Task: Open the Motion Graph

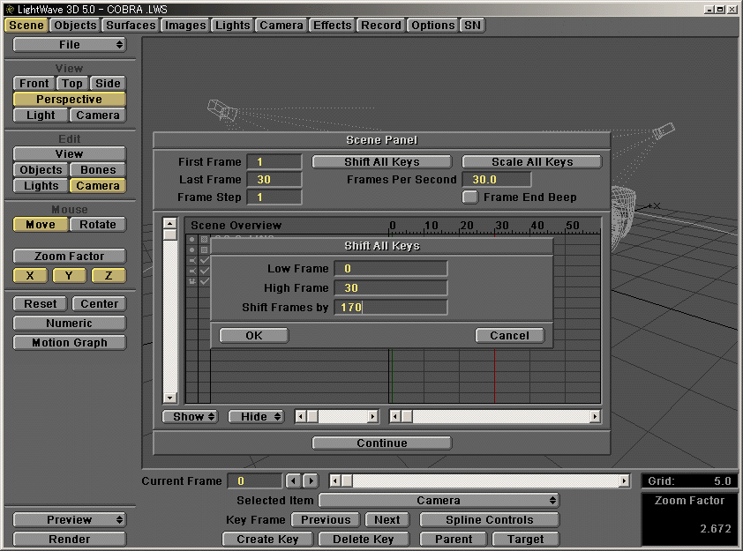Action: tap(69, 342)
